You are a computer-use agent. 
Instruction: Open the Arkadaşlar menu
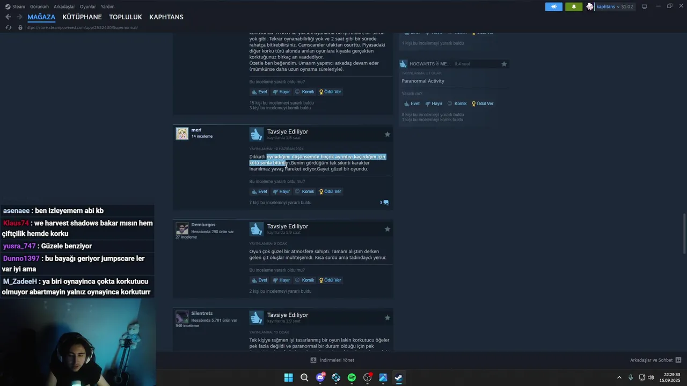[64, 6]
